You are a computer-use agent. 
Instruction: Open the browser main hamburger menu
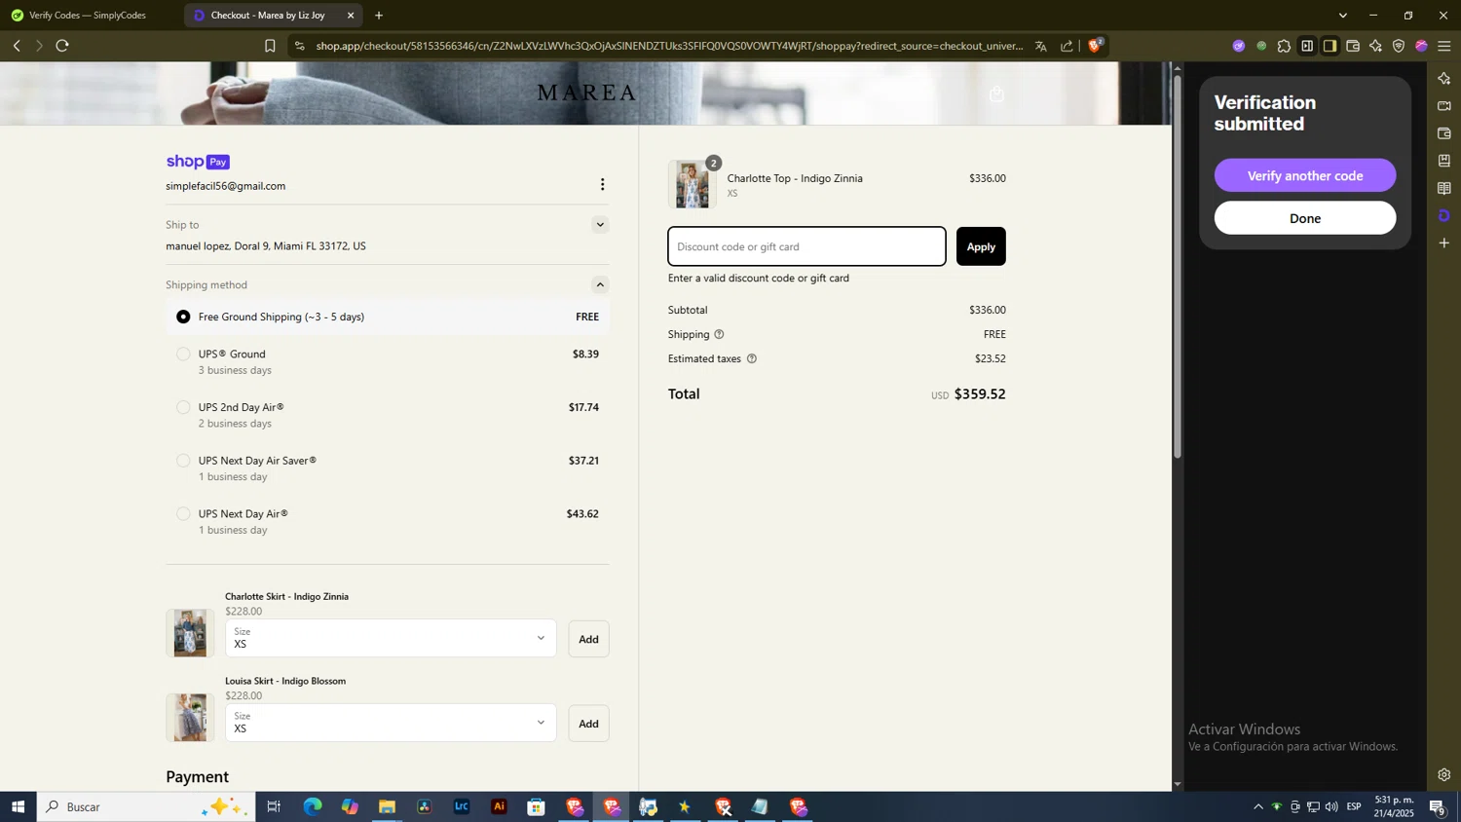point(1444,46)
